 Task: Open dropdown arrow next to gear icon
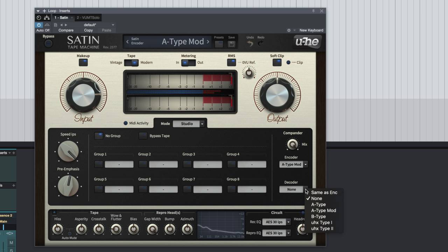click(x=294, y=30)
